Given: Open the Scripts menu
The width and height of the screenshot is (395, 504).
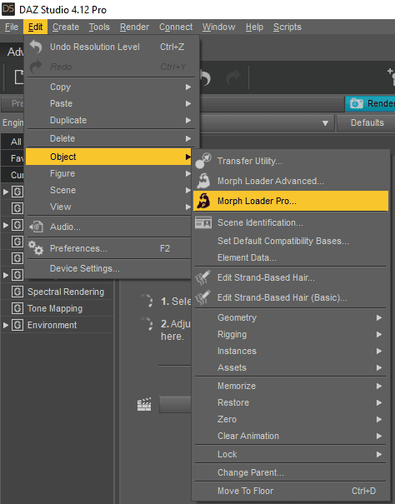Looking at the screenshot, I should (x=287, y=27).
